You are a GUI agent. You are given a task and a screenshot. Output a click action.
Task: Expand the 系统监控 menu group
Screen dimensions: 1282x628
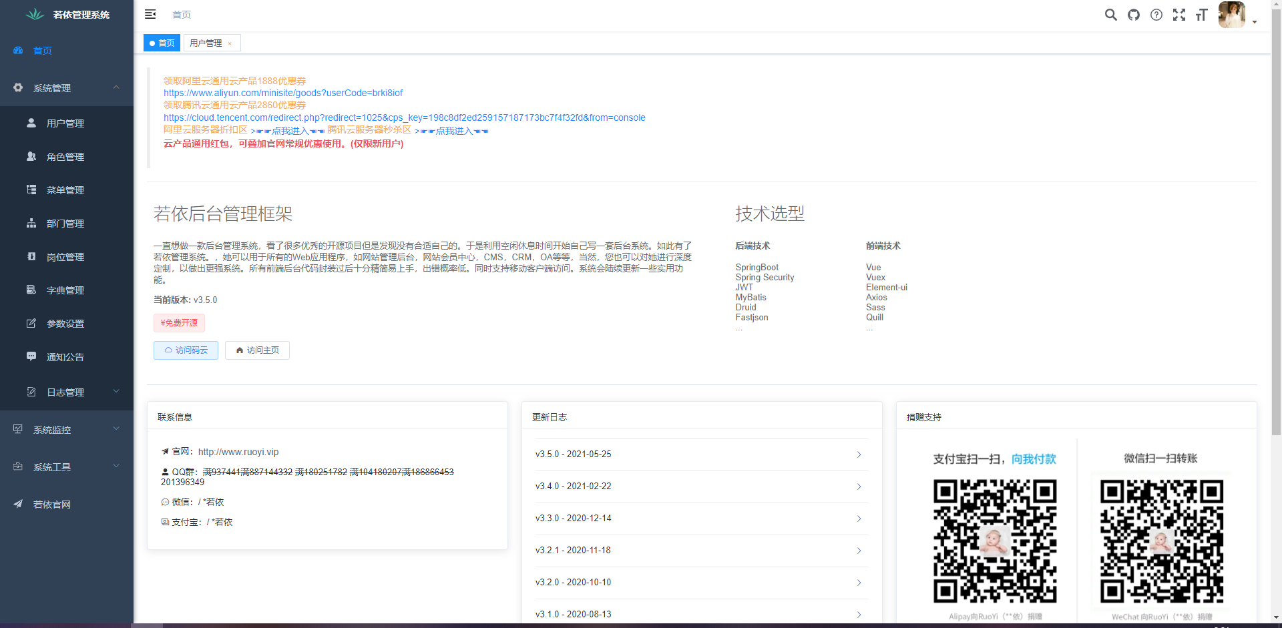tap(67, 430)
